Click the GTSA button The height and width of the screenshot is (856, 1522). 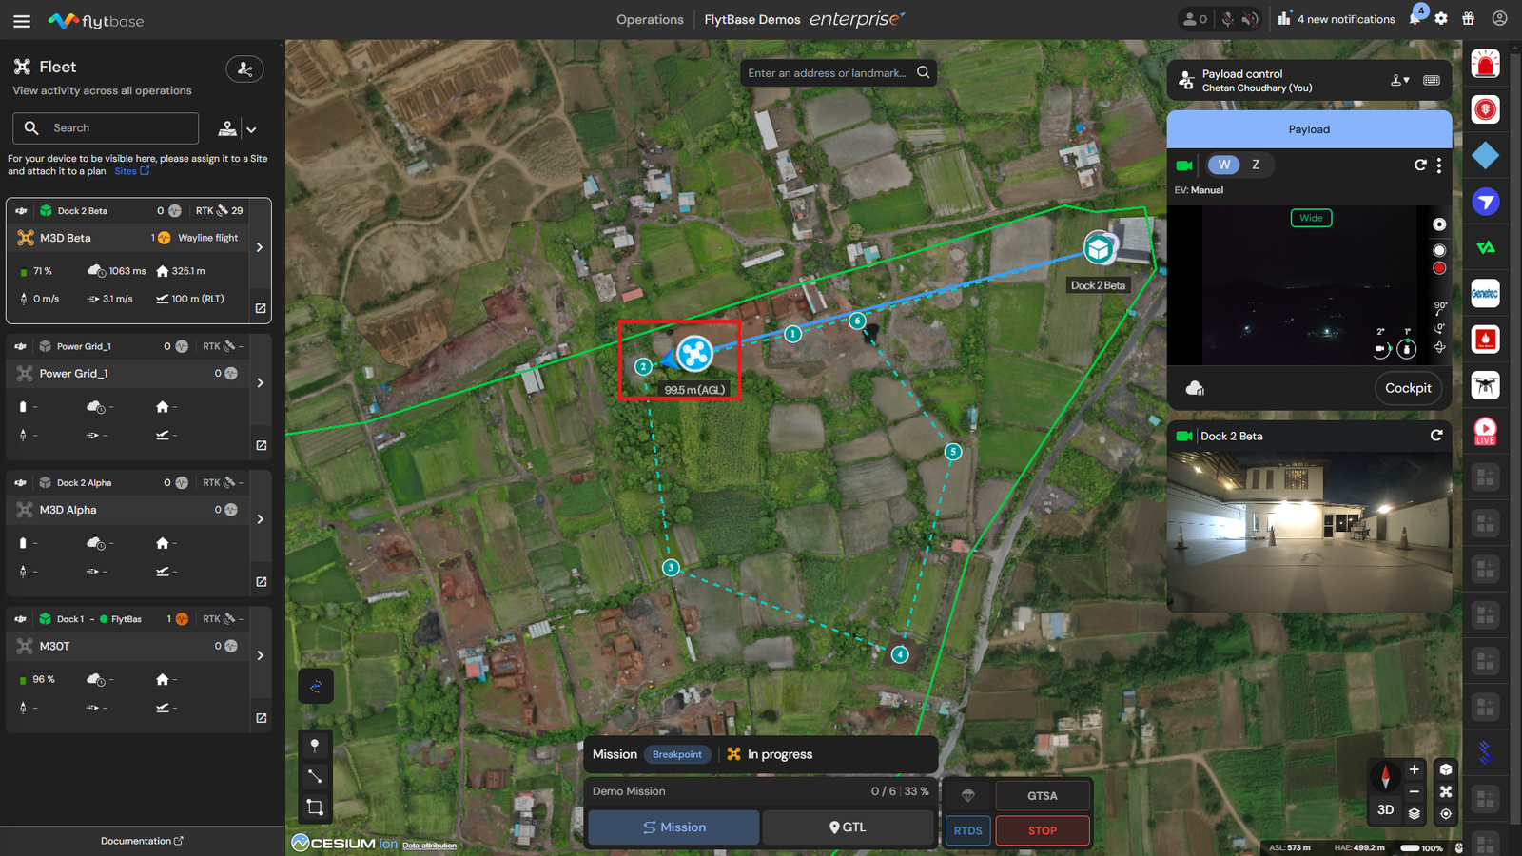point(1043,796)
